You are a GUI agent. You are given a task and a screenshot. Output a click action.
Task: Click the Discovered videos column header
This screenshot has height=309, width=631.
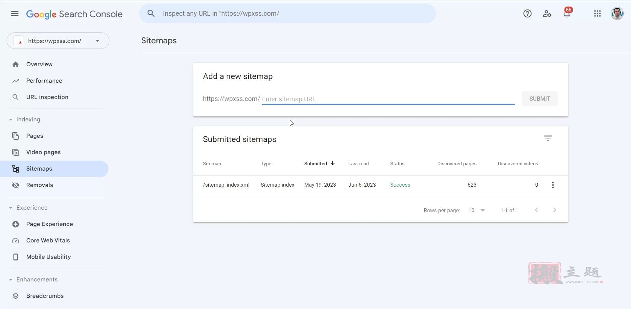(x=518, y=164)
